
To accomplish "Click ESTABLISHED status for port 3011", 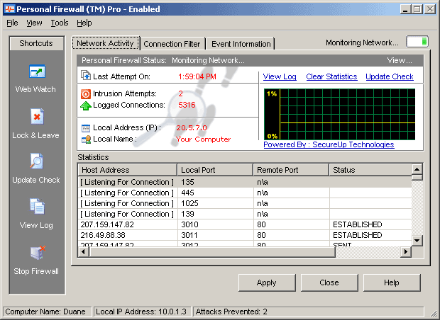I will click(358, 235).
